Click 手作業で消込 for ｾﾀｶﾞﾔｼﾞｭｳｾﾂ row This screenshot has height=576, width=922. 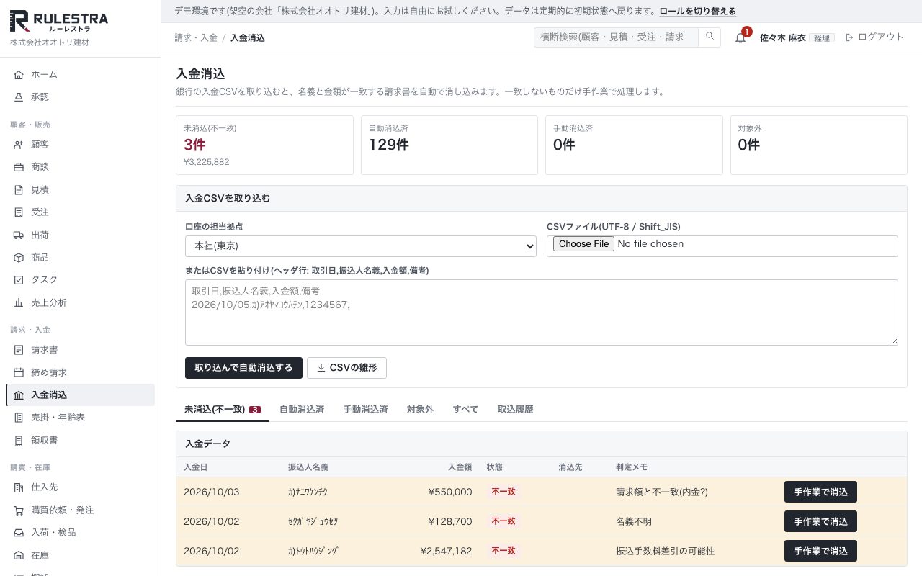point(820,522)
